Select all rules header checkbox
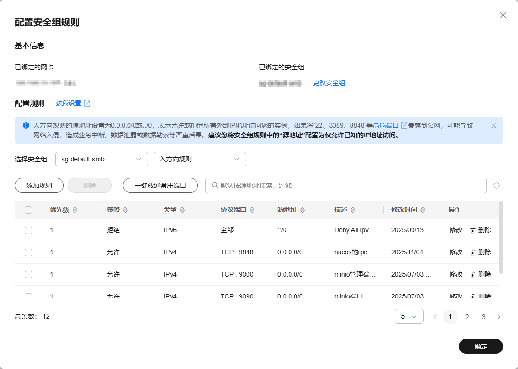The height and width of the screenshot is (369, 518). [x=29, y=210]
